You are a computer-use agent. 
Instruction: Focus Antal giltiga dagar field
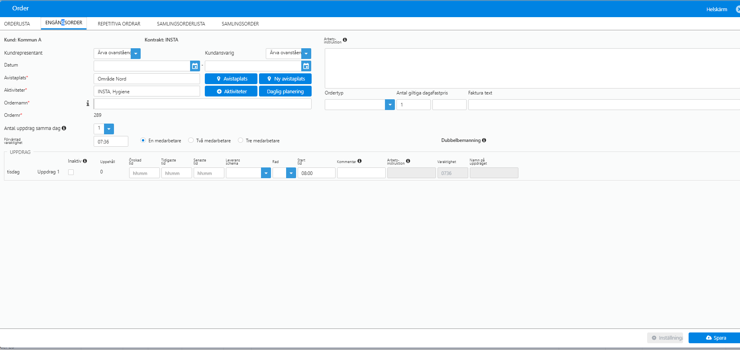point(414,105)
